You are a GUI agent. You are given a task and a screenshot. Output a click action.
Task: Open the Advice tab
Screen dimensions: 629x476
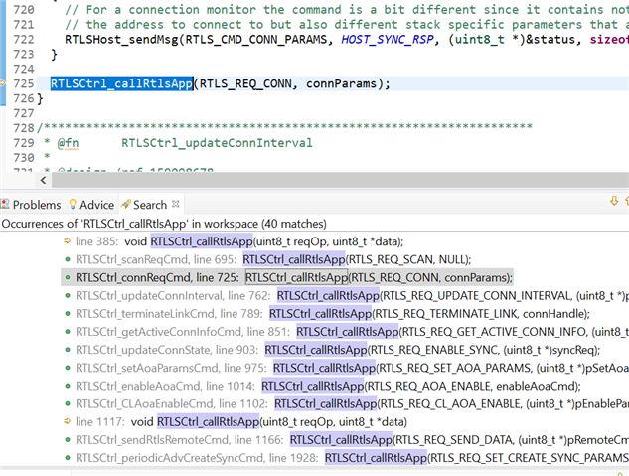point(92,205)
